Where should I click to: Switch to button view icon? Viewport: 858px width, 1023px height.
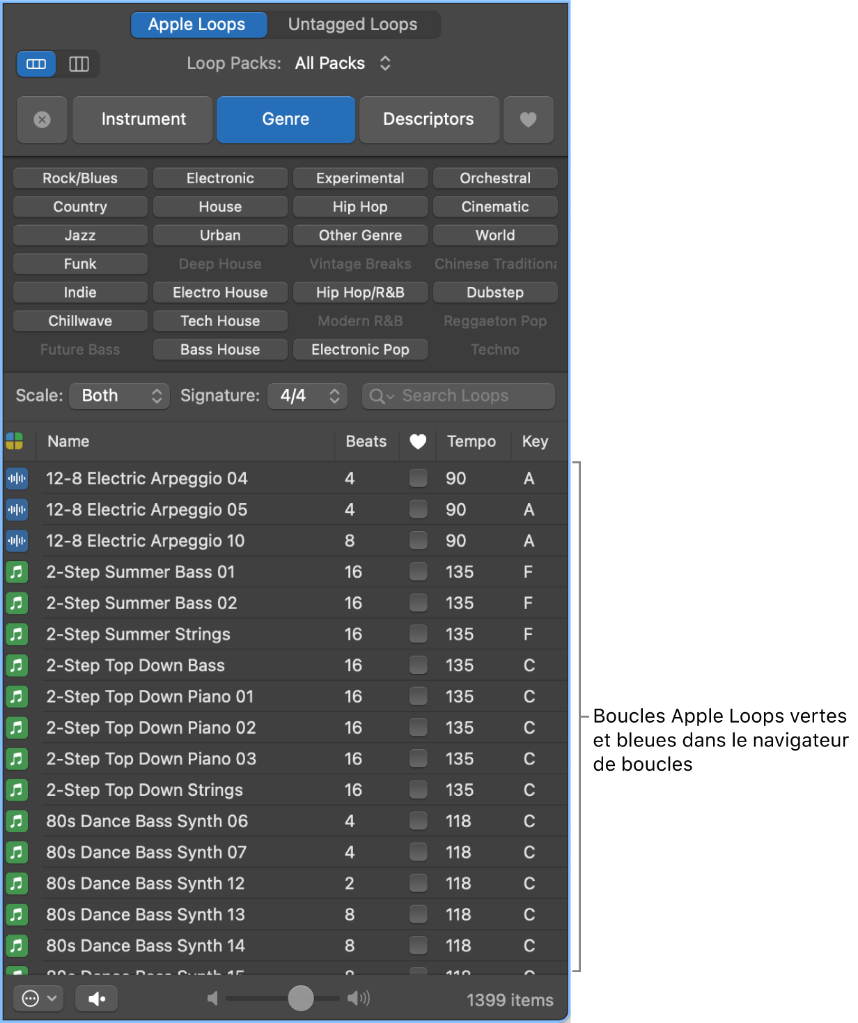36,64
